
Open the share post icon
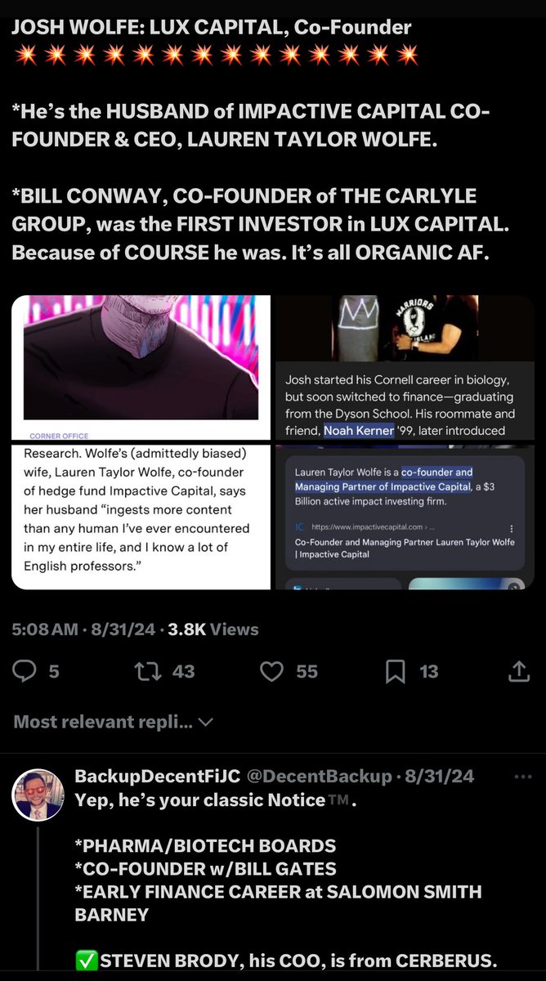[x=518, y=671]
